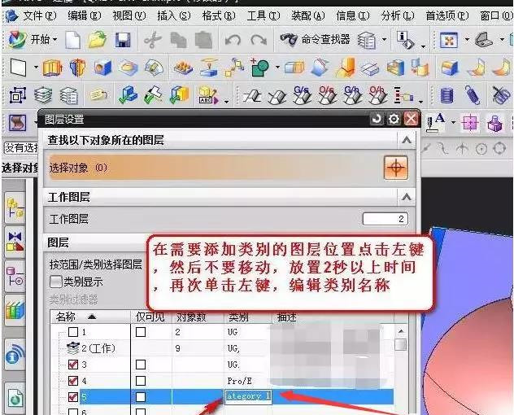
Task: Click the Cut scissors icon
Action: click(x=152, y=39)
